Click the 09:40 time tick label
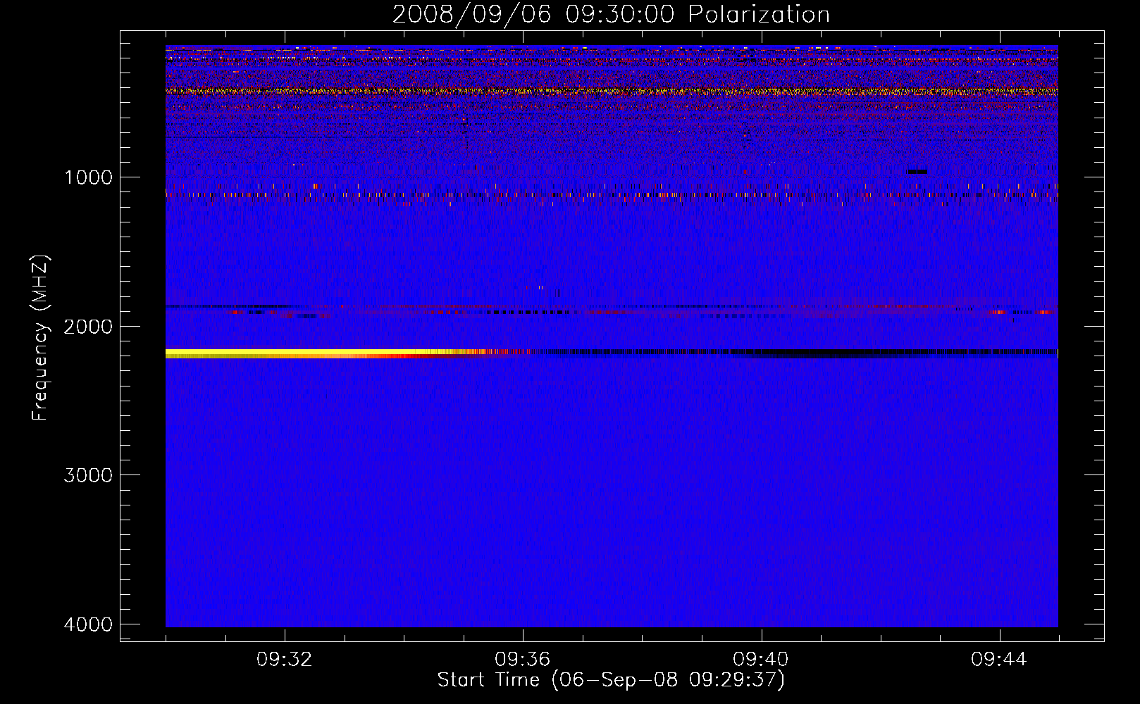This screenshot has width=1140, height=704. pos(760,660)
